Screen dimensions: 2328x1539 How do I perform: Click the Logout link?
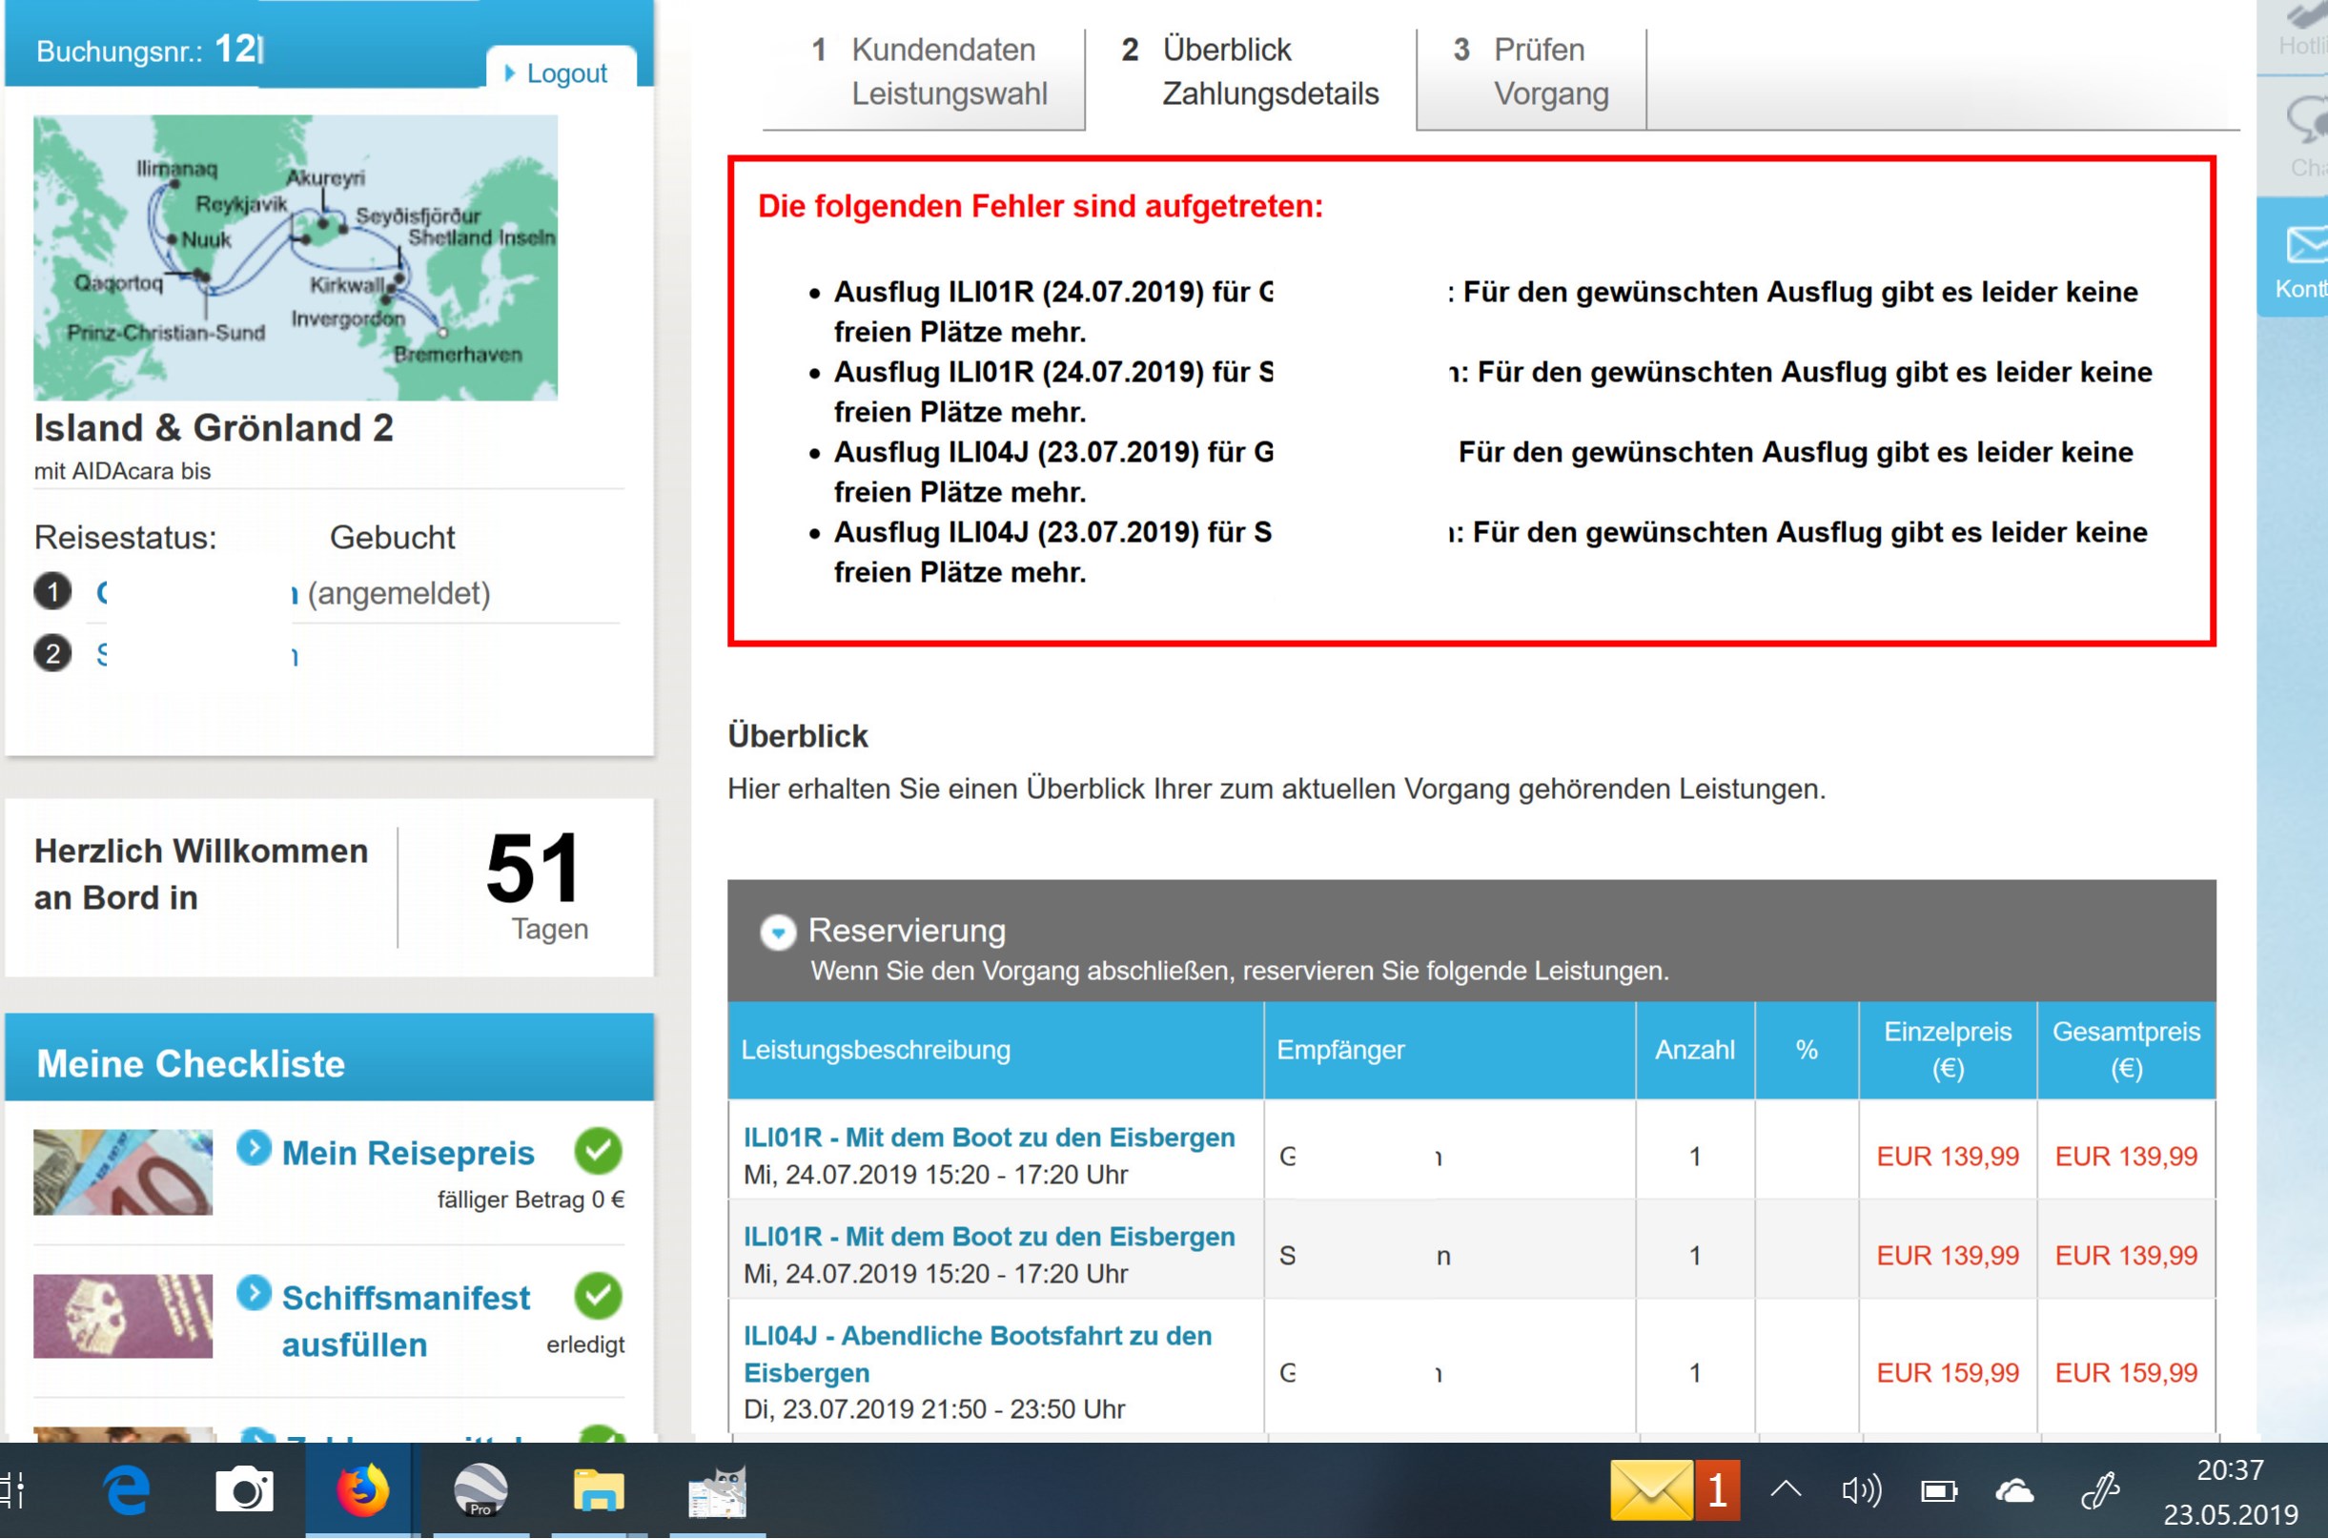(566, 73)
